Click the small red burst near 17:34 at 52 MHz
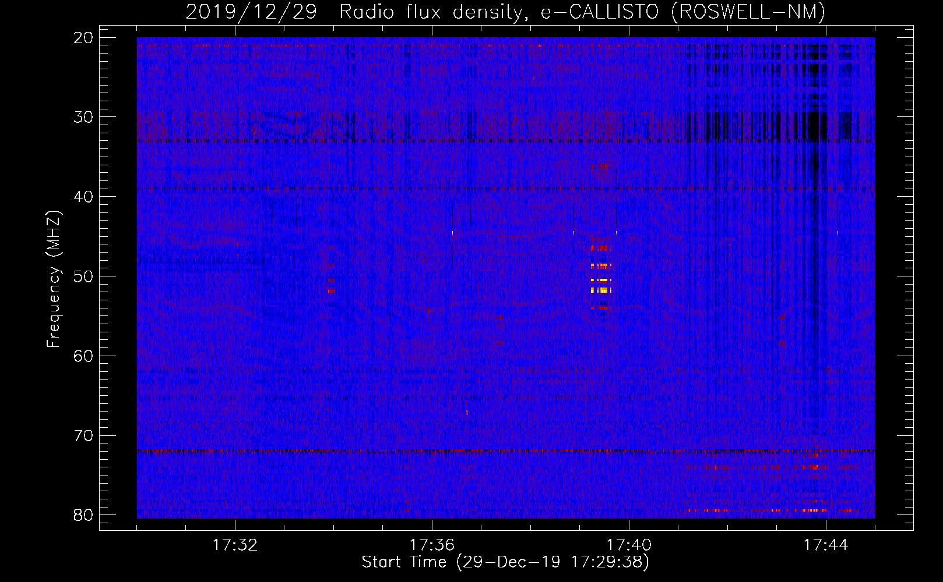The width and height of the screenshot is (943, 582). click(x=332, y=290)
